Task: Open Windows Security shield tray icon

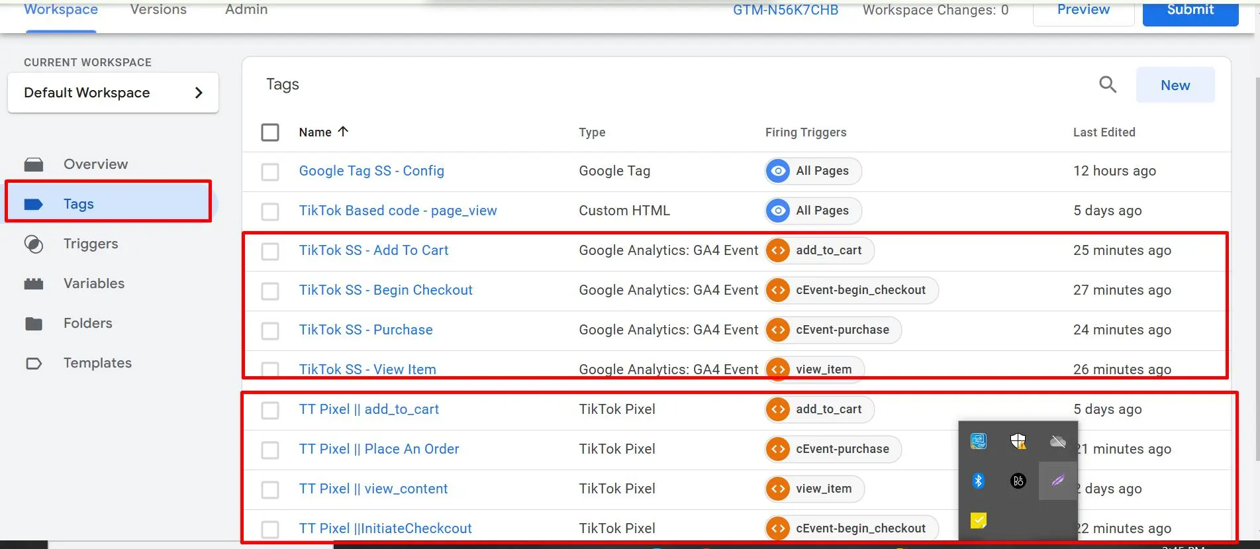Action: [x=1018, y=441]
